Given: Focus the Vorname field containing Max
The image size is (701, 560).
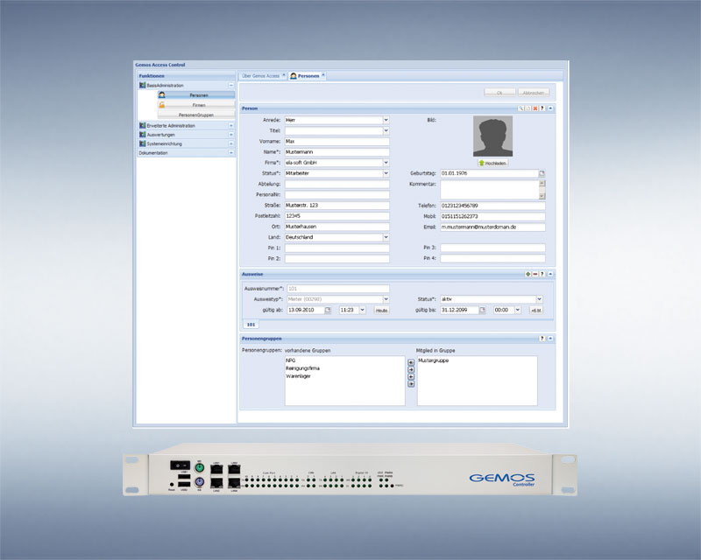Looking at the screenshot, I should [337, 142].
